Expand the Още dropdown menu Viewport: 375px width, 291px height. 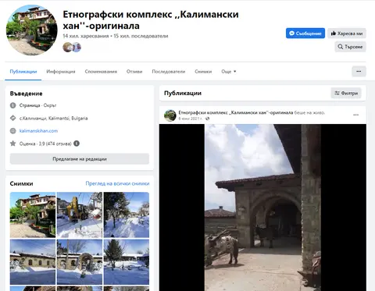(x=229, y=72)
